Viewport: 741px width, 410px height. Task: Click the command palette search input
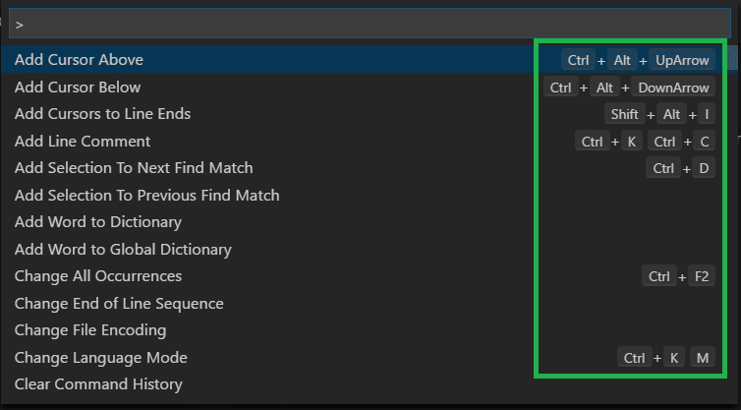click(370, 24)
